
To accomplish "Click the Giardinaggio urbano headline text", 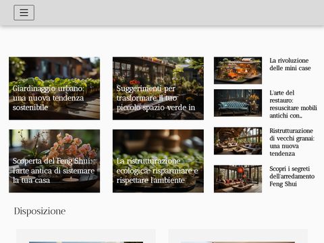I will coord(48,88).
